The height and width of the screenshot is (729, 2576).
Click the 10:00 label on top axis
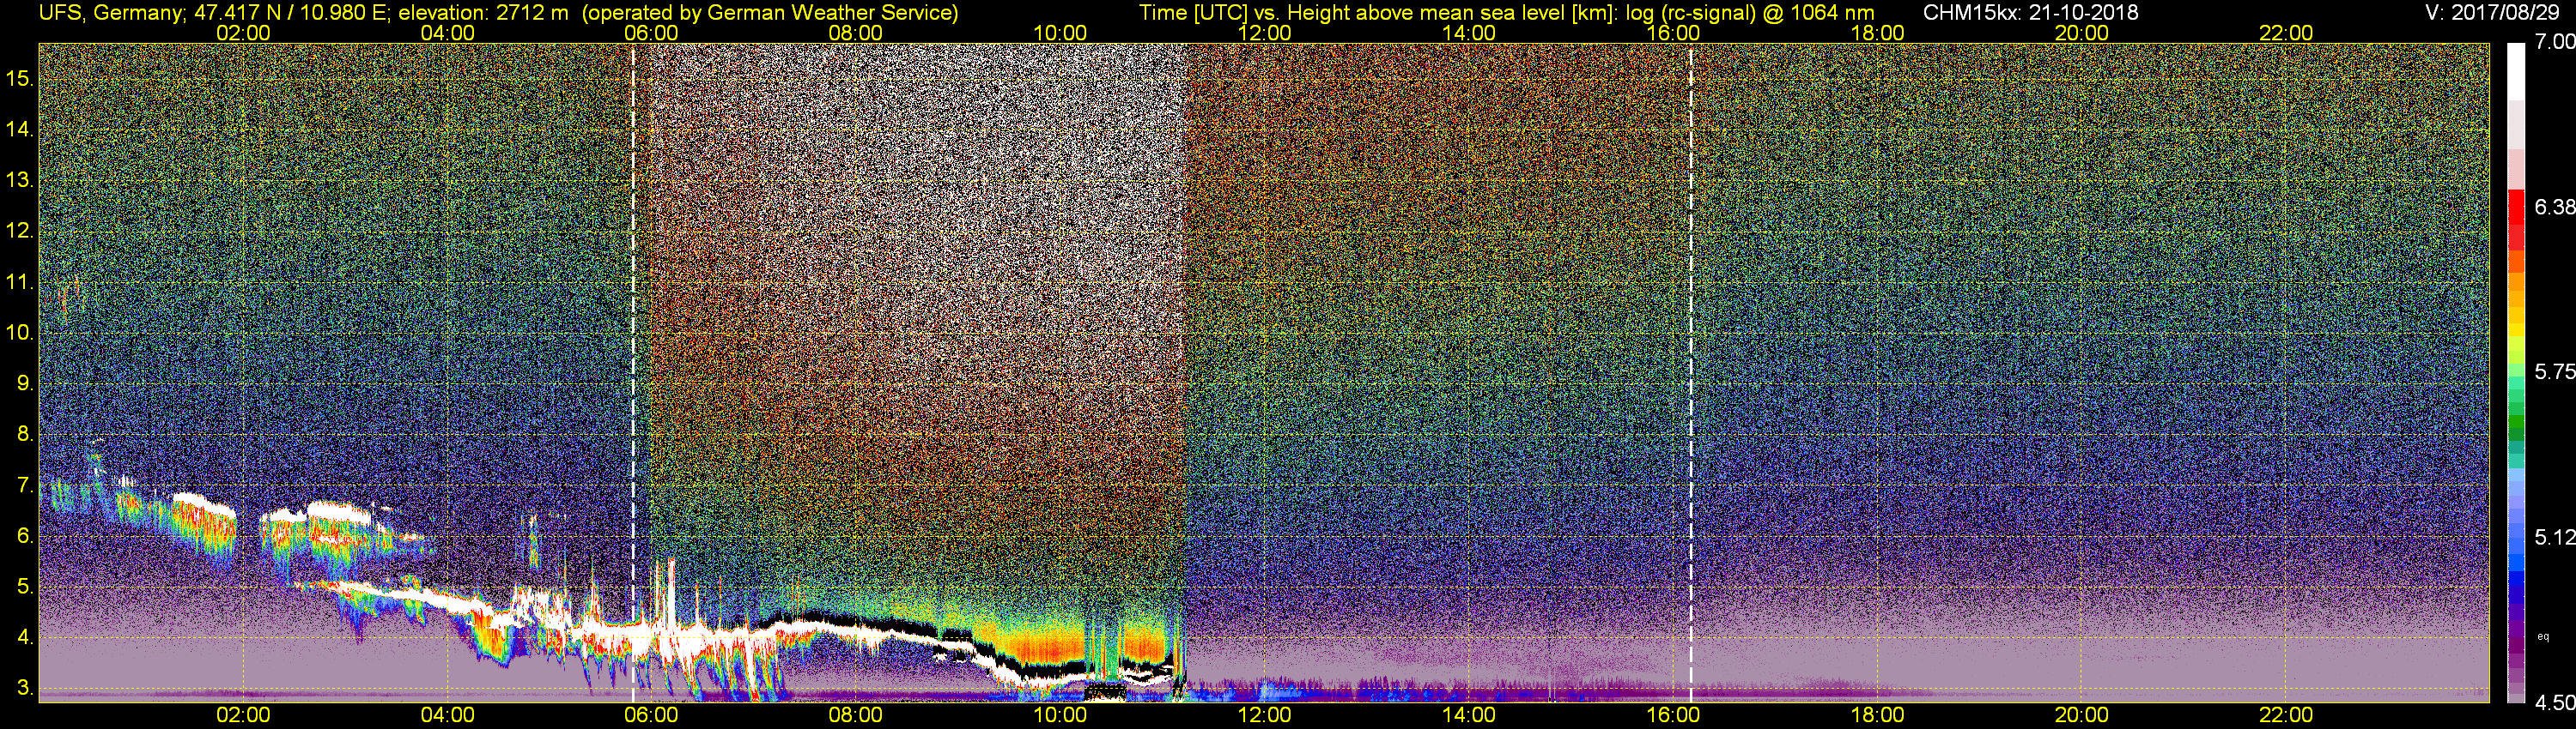point(1060,33)
